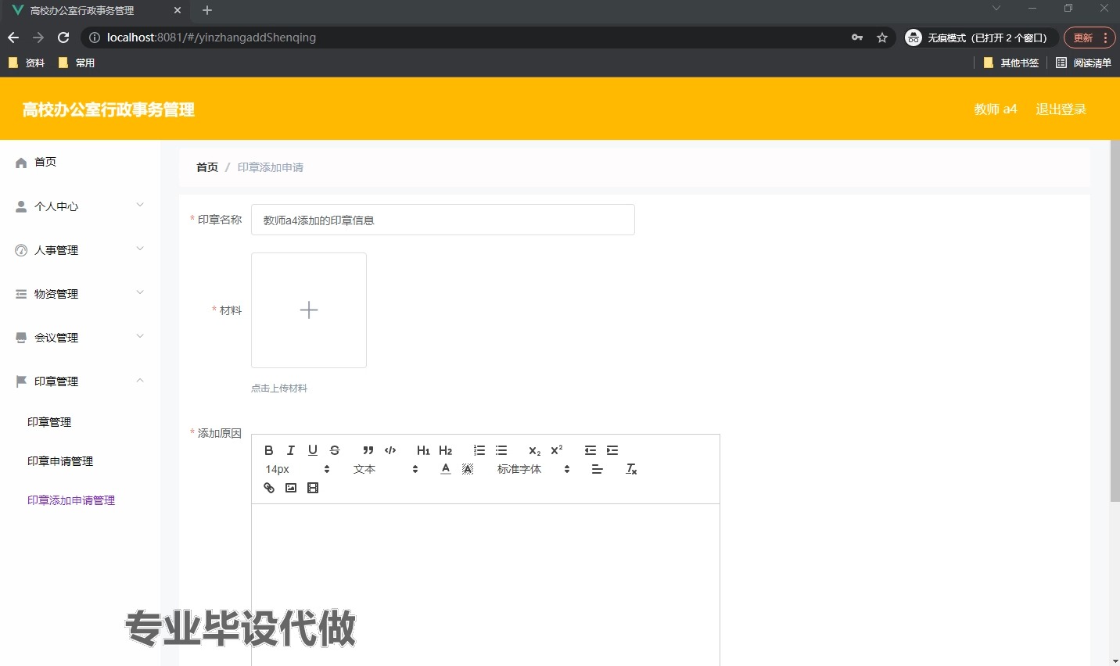Apply Heading 2 style
The height and width of the screenshot is (666, 1120).
446,450
